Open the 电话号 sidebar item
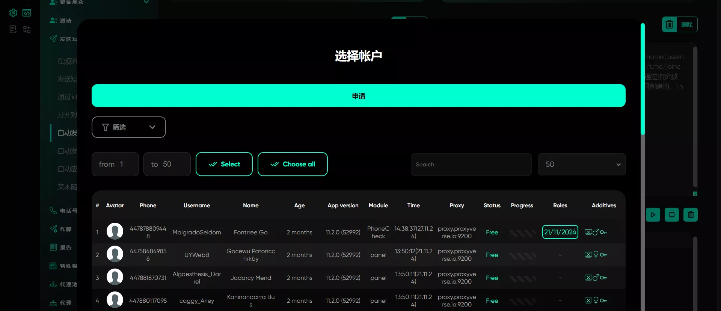This screenshot has height=311, width=721. (x=63, y=211)
